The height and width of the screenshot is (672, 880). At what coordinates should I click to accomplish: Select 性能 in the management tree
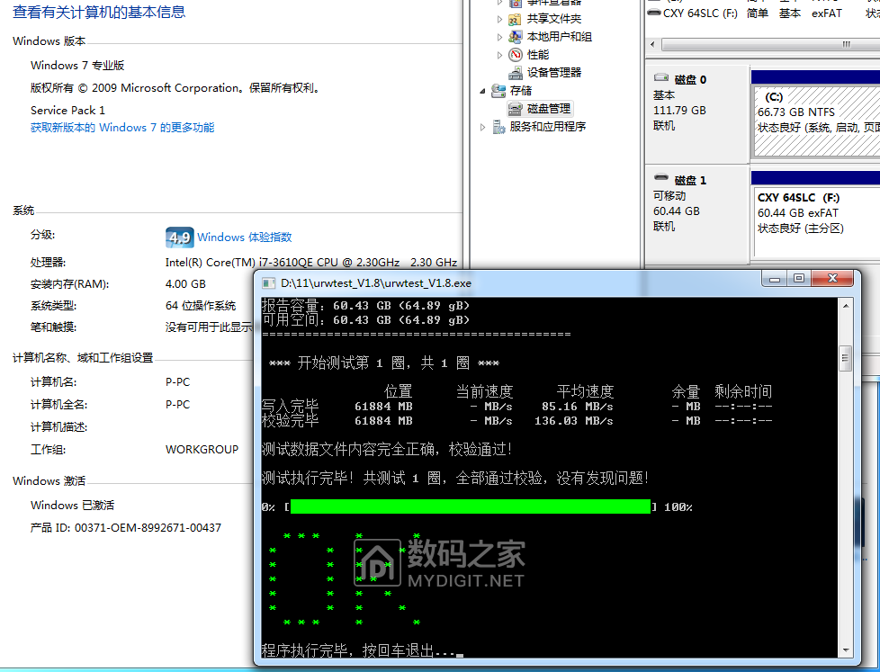click(x=538, y=55)
